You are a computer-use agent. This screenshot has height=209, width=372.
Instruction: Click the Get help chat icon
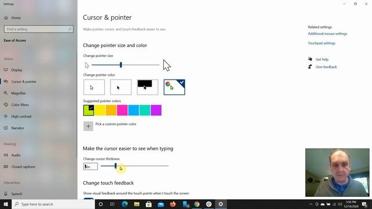pos(310,59)
